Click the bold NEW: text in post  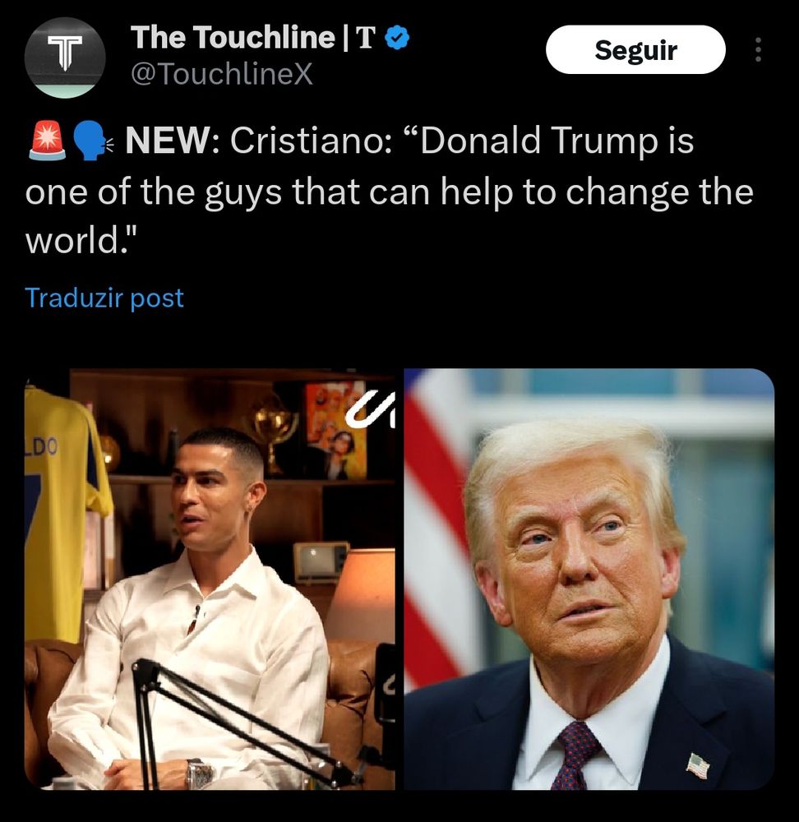[x=173, y=141]
